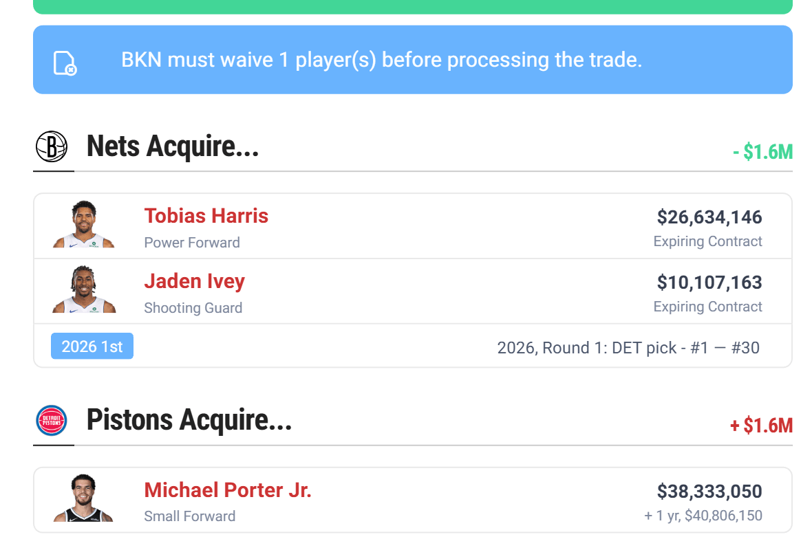The image size is (812, 539).
Task: Click the Pistons +$1.6M salary change
Action: coord(760,426)
